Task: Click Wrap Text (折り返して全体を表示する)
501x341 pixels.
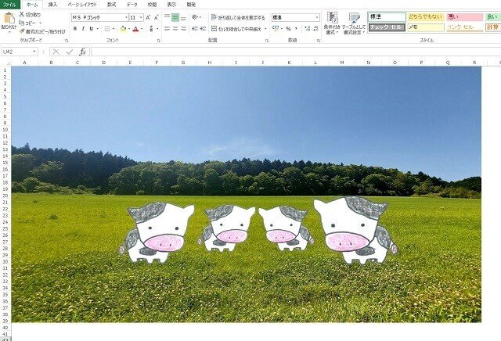Action: [x=238, y=17]
